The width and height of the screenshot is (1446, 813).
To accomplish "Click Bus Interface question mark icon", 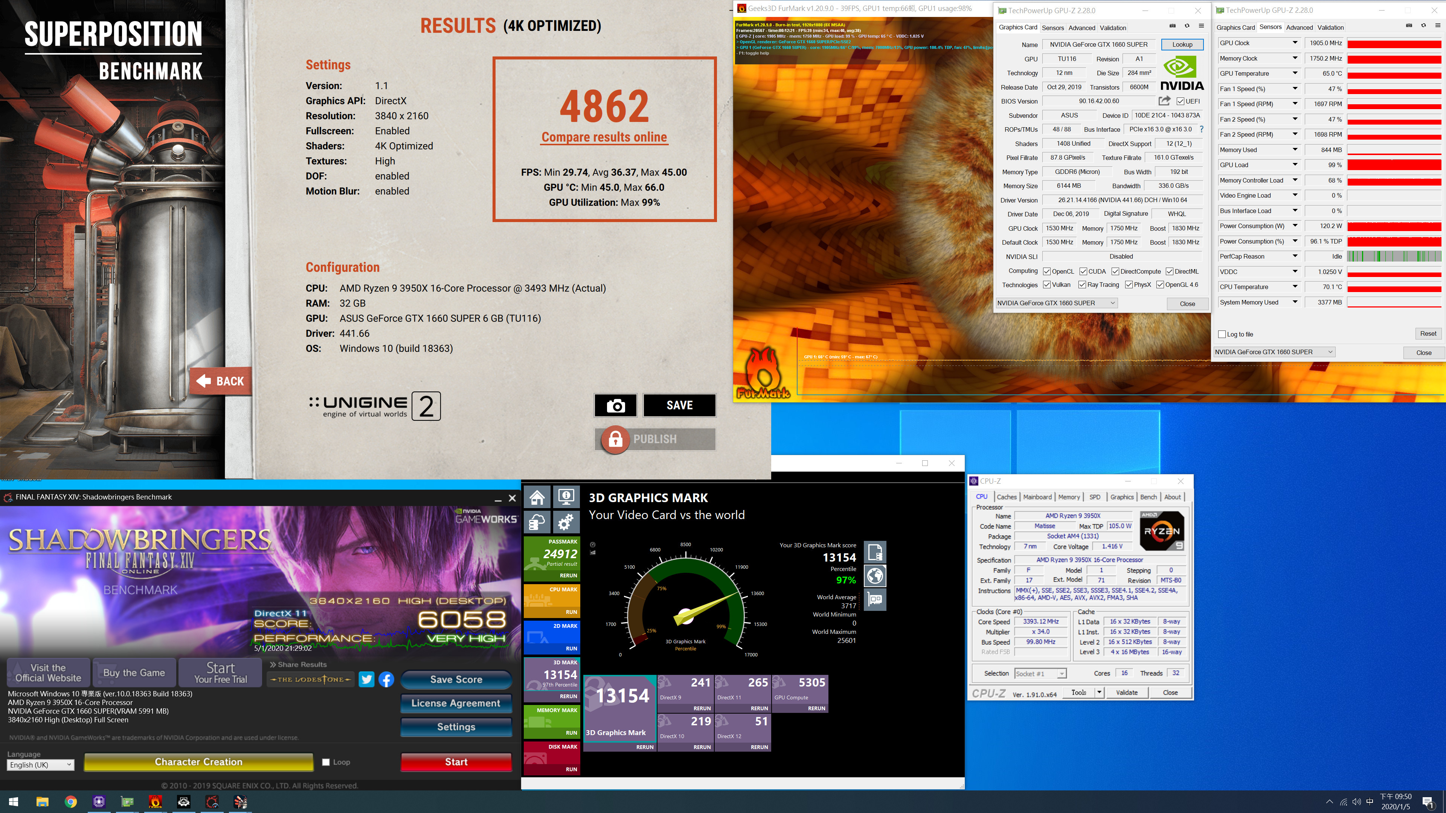I will [x=1201, y=129].
